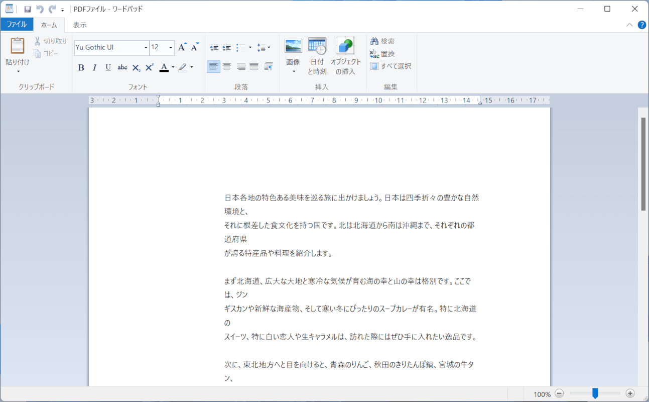Screen dimensions: 649x402
Task: Open the bullet list style dropdown arrow
Action: coord(250,48)
